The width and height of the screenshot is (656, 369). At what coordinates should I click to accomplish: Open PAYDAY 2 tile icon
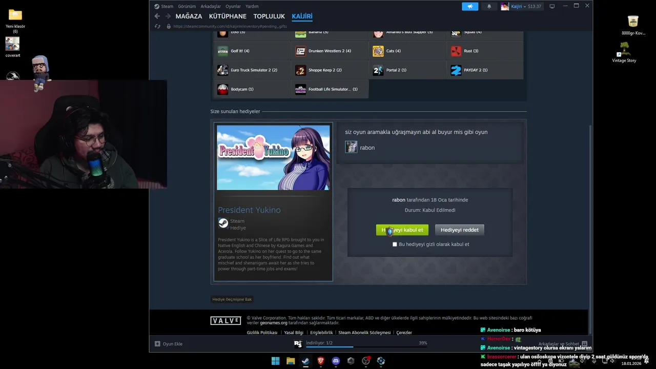pyautogui.click(x=456, y=70)
